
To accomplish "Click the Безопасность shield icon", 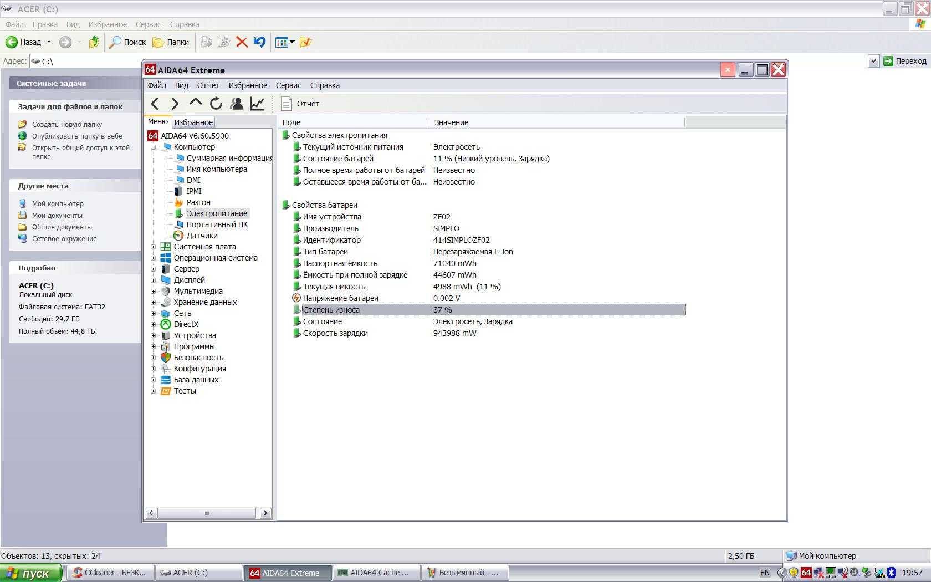I will pyautogui.click(x=166, y=358).
